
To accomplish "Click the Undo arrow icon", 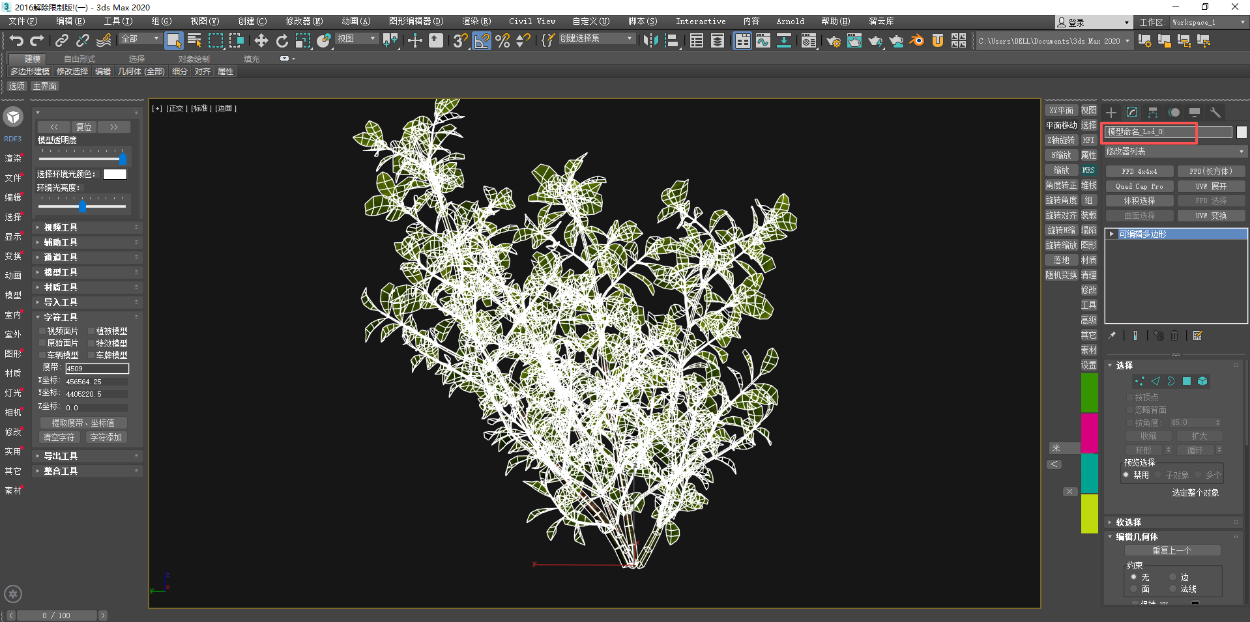I will pos(16,41).
